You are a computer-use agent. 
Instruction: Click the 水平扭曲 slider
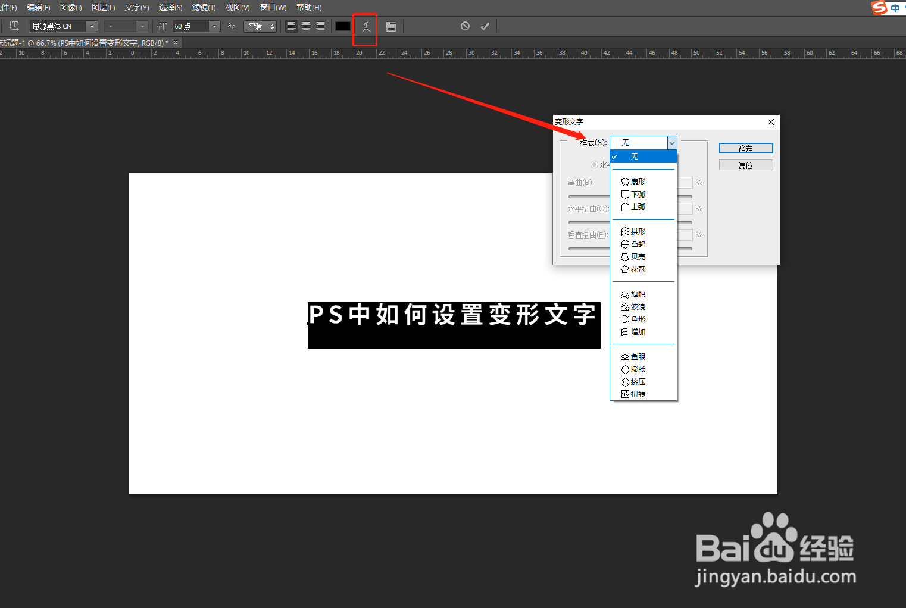coord(630,222)
